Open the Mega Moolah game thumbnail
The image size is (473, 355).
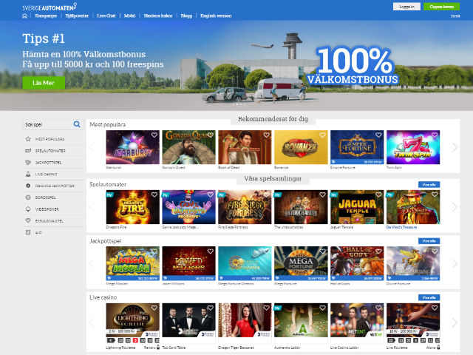[x=133, y=263]
